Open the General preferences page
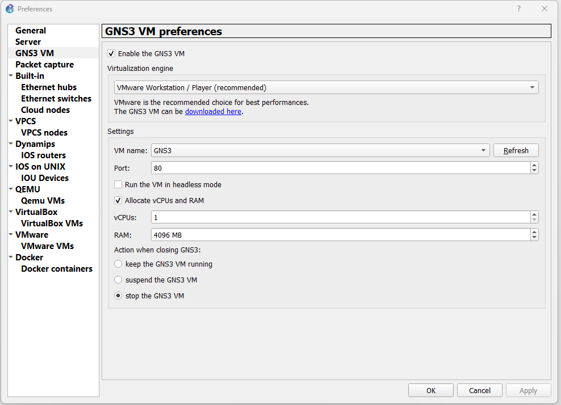 tap(30, 30)
